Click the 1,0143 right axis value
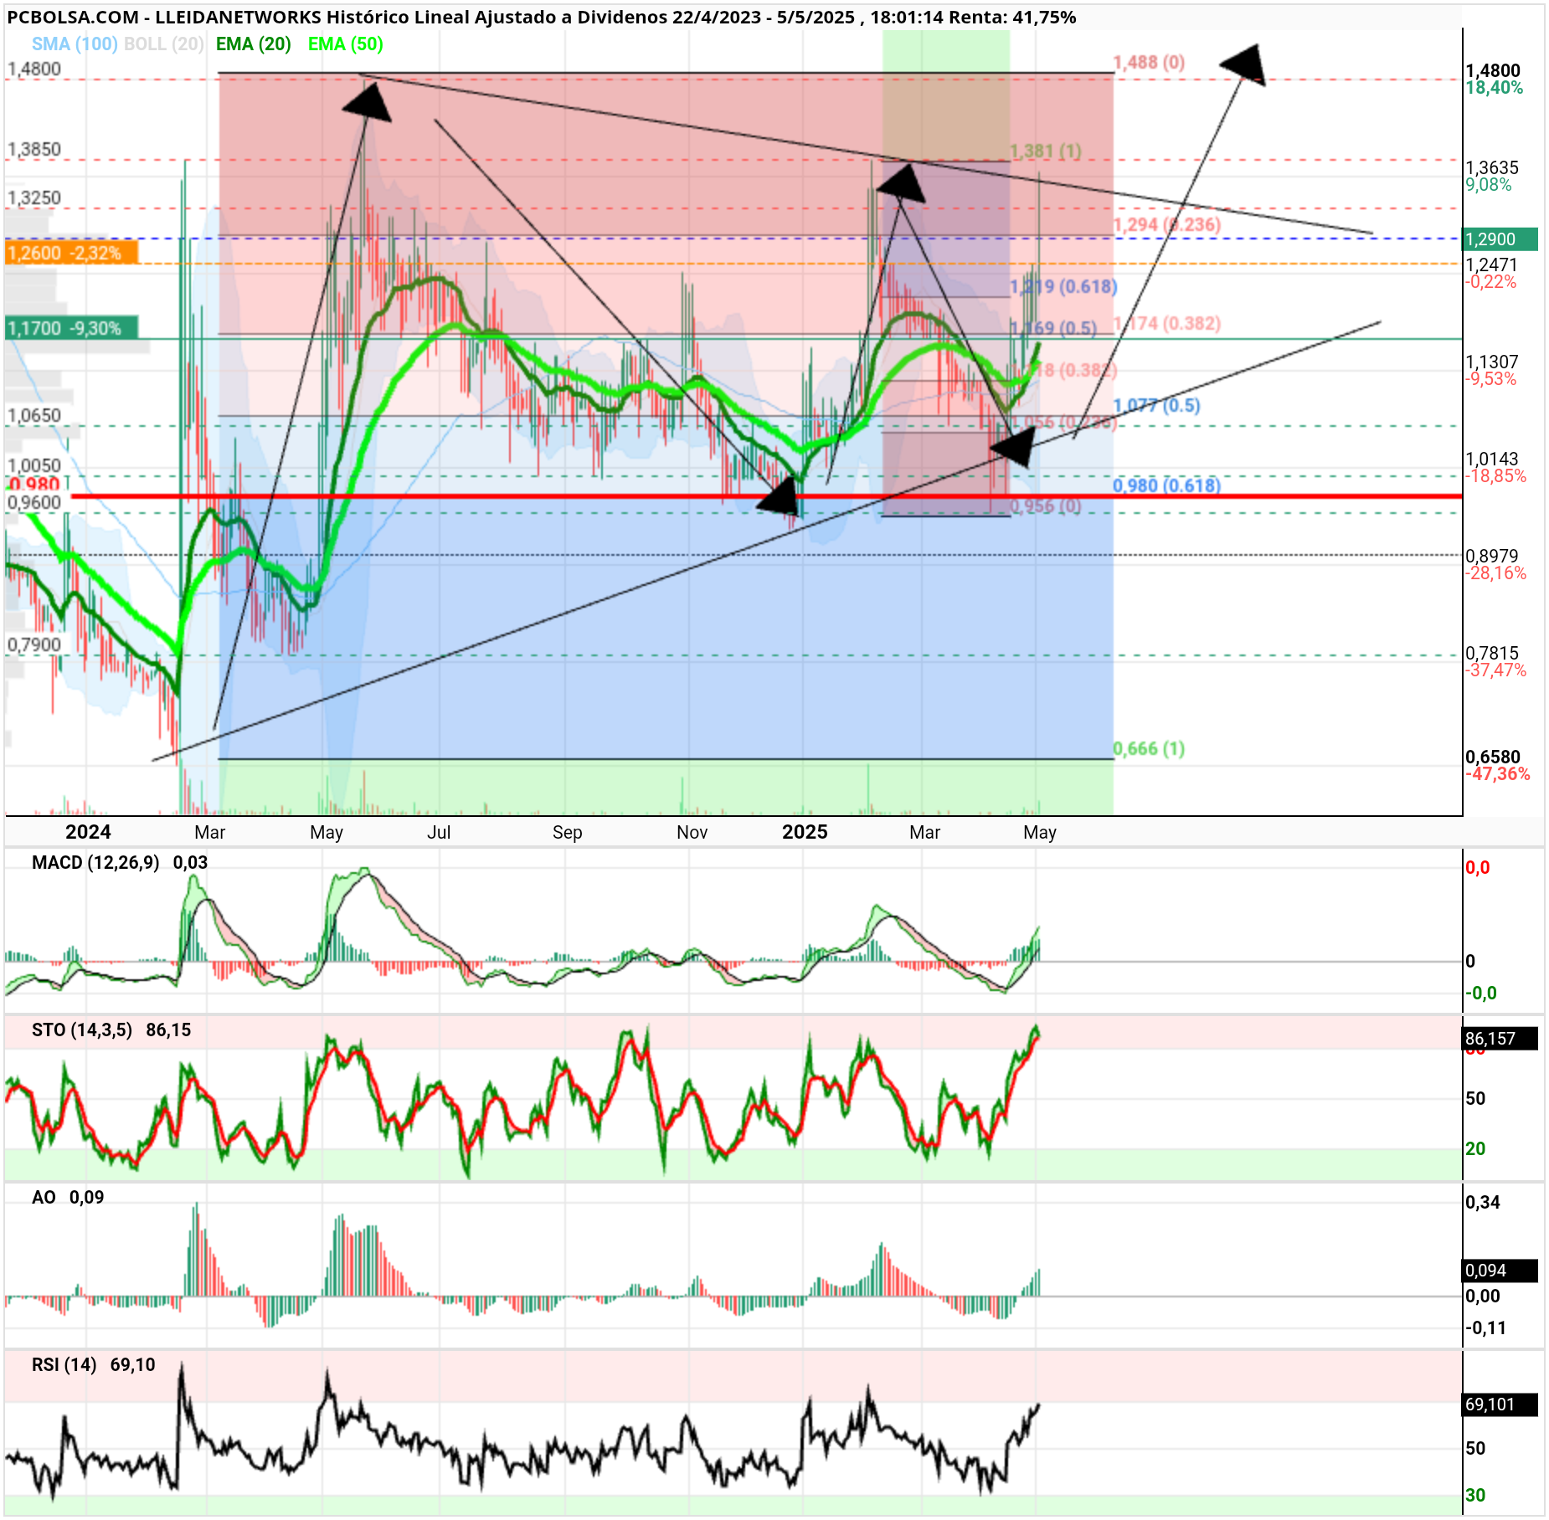This screenshot has height=1520, width=1549. [1491, 459]
